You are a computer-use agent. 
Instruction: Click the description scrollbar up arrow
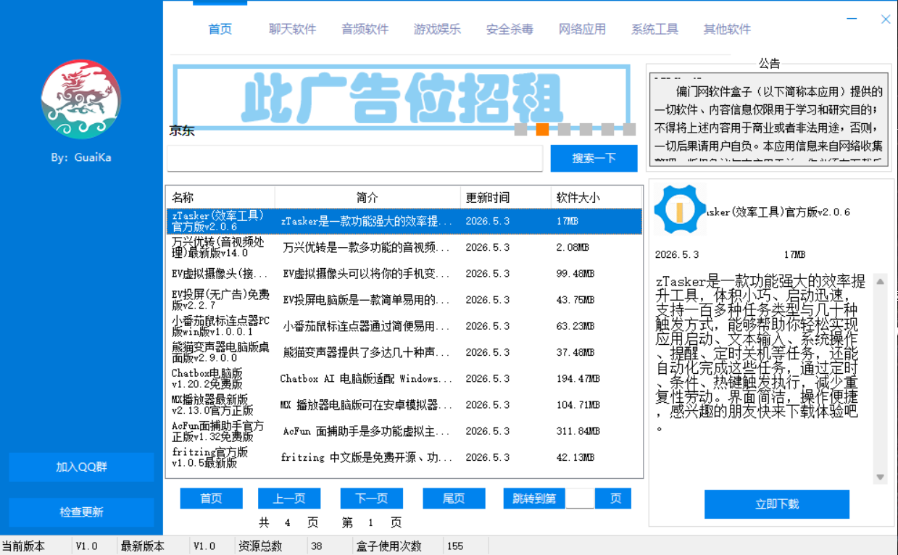tap(881, 281)
